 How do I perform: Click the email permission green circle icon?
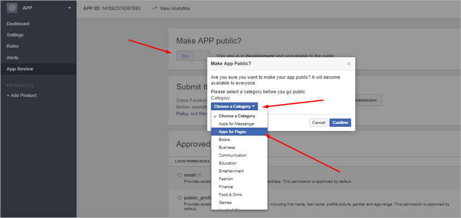point(179,175)
